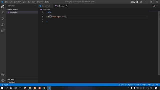Open the Run menu
160x90 pixels.
pos(34,2)
